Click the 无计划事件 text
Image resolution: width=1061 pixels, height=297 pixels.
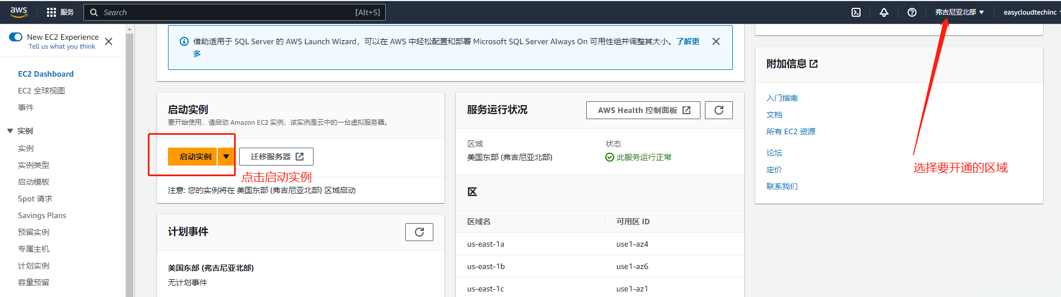click(188, 282)
